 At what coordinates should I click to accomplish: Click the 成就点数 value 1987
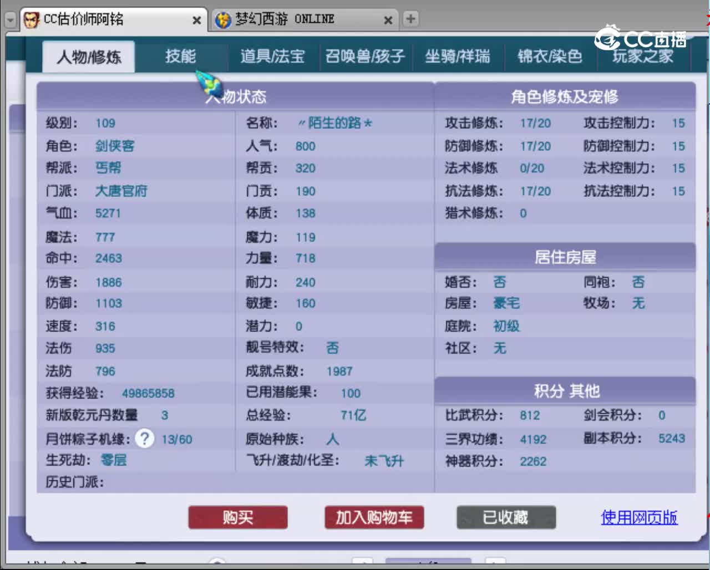pyautogui.click(x=339, y=371)
